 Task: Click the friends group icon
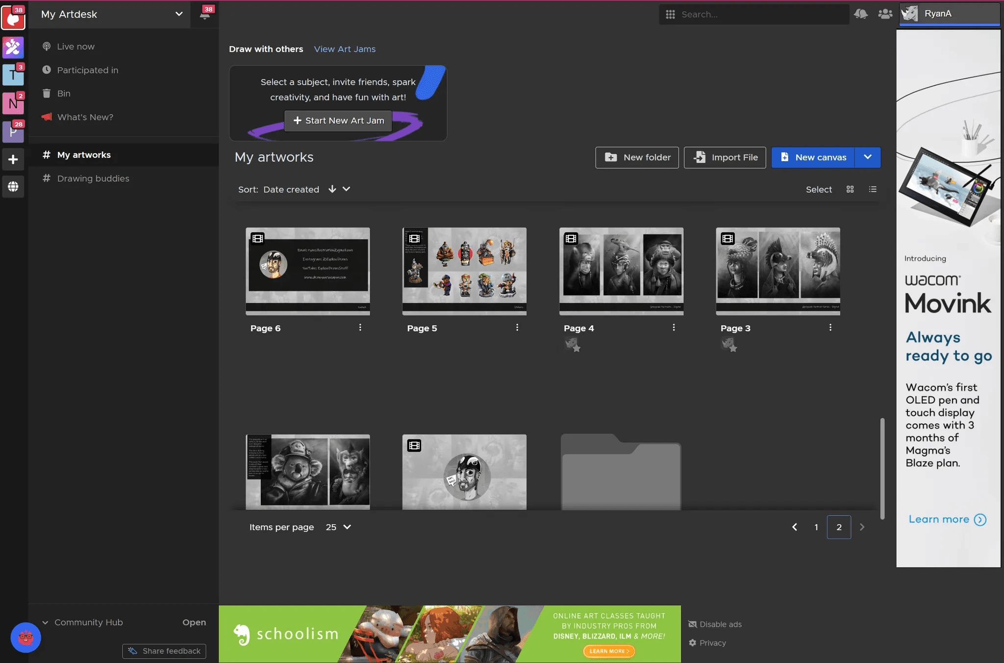pyautogui.click(x=885, y=14)
